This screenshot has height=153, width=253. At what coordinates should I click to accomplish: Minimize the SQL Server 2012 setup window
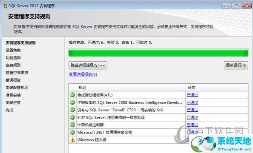point(226,6)
